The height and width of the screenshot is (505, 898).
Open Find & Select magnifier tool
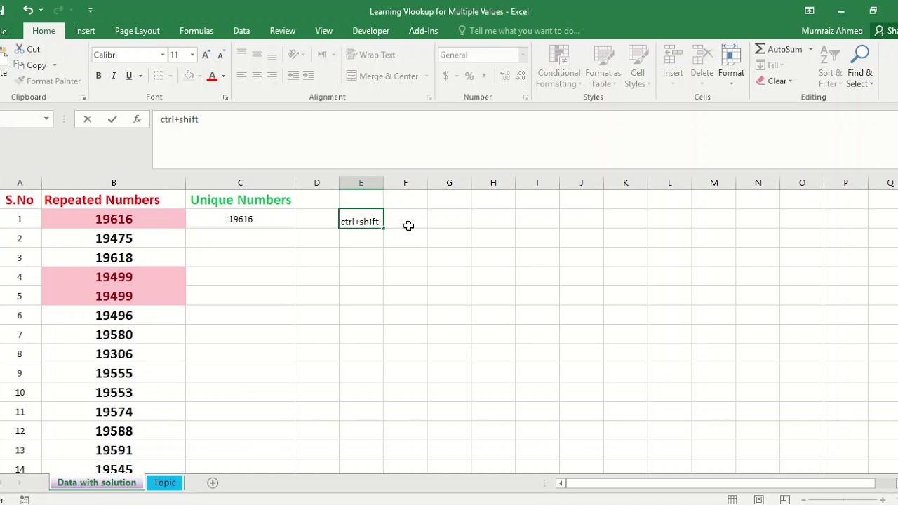pyautogui.click(x=859, y=55)
